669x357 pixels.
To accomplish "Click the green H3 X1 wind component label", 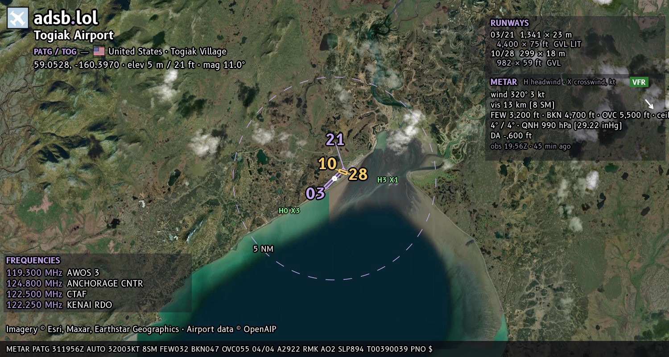I will (388, 180).
